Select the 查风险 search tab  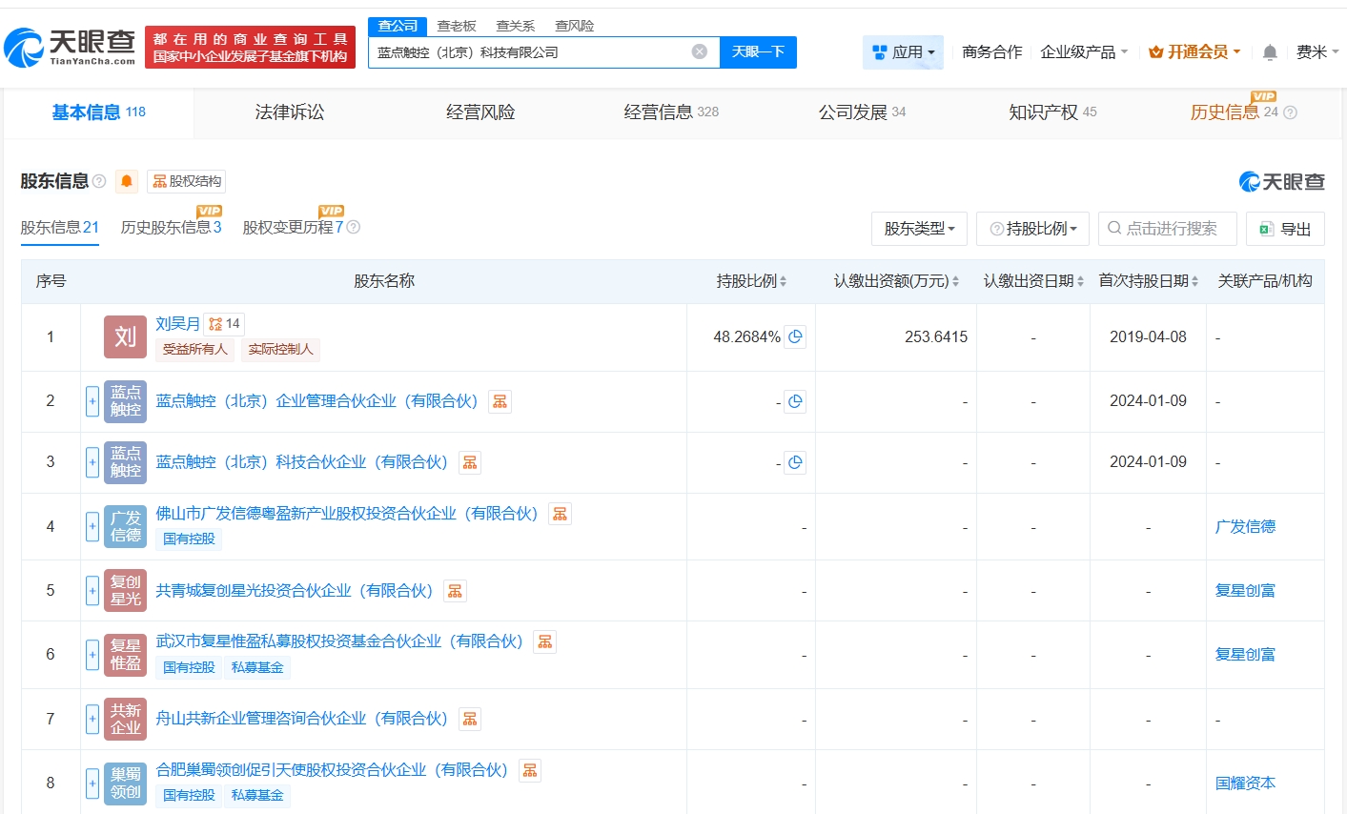575,26
